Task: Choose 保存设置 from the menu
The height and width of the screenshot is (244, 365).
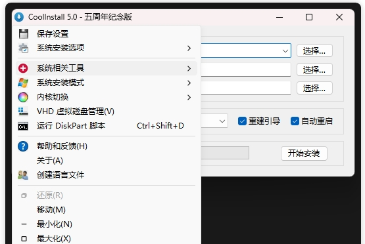Action: point(107,34)
